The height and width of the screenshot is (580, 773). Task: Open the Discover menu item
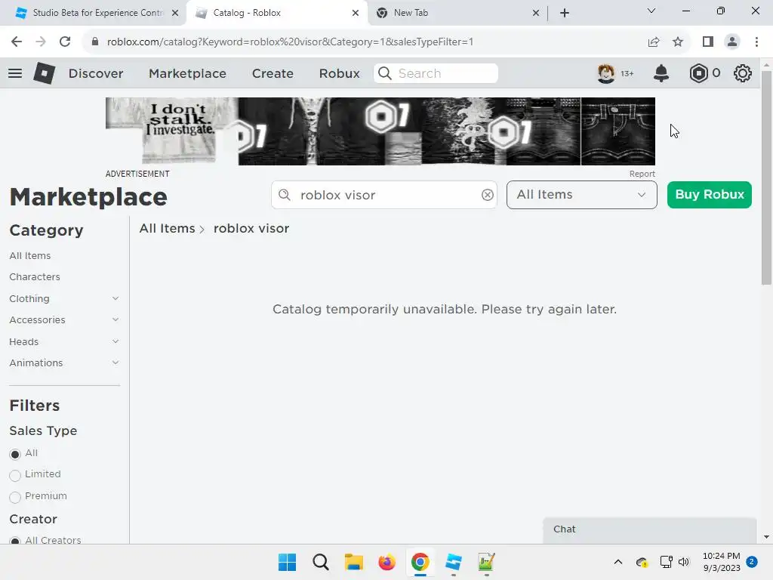[96, 73]
